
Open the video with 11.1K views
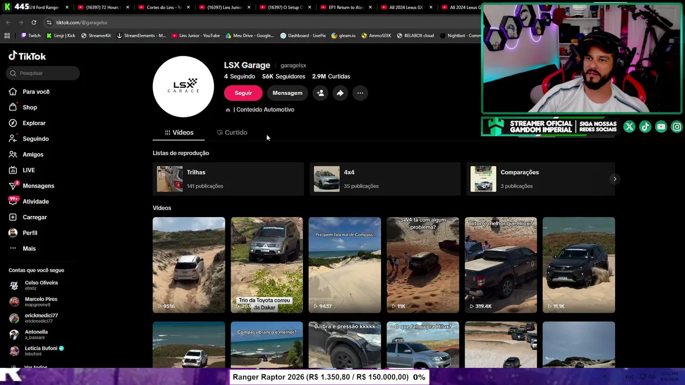click(x=579, y=265)
